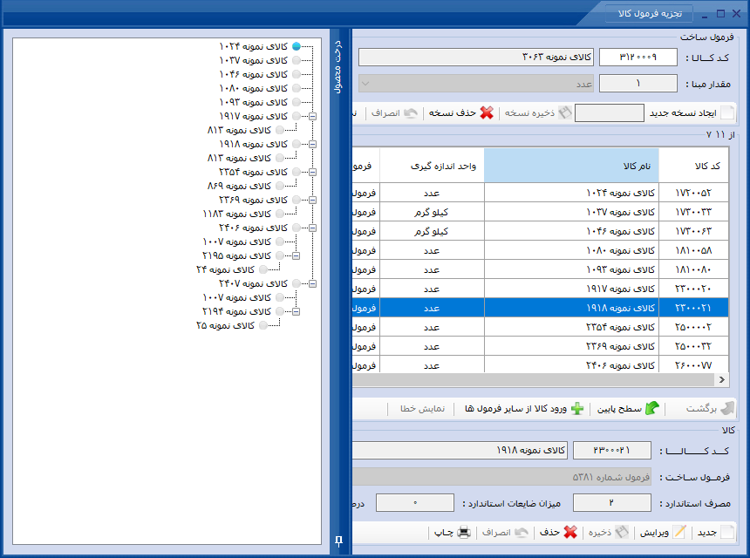Open the unit dropdown next to مقدار مبنا
The width and height of the screenshot is (750, 558).
365,84
